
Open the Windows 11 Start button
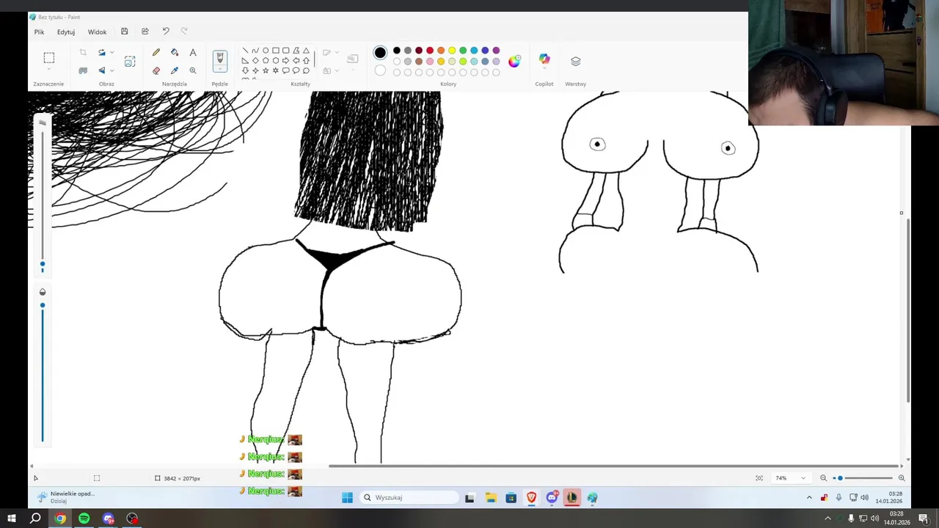347,497
